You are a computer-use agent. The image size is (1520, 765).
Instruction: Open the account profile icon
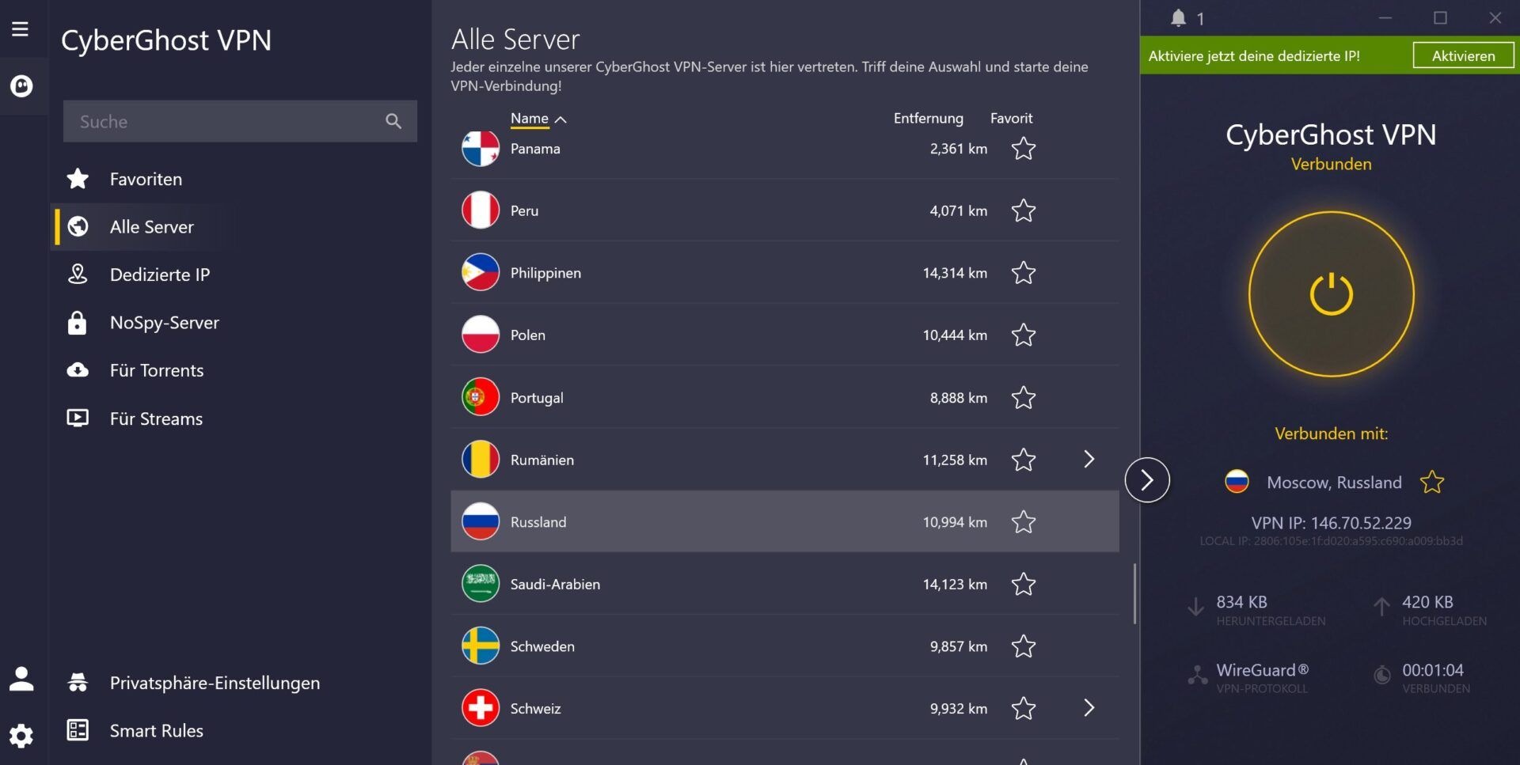pyautogui.click(x=21, y=679)
